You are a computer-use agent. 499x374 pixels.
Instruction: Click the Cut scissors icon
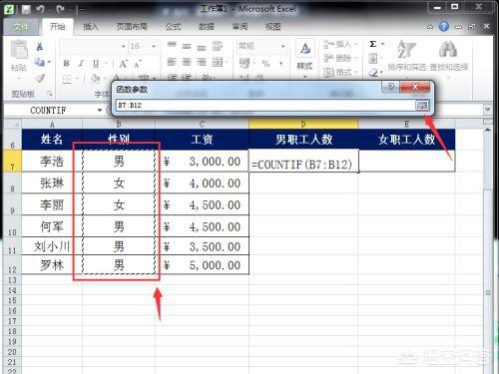[x=40, y=46]
